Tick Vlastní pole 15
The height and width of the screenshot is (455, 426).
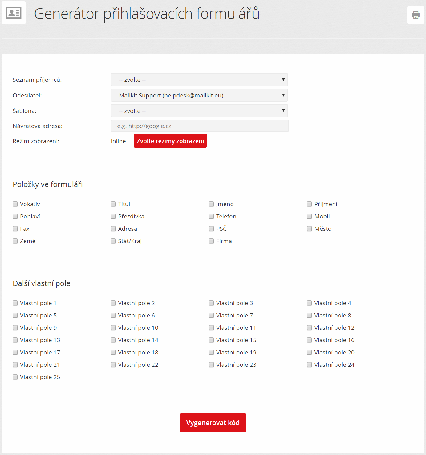click(x=211, y=340)
